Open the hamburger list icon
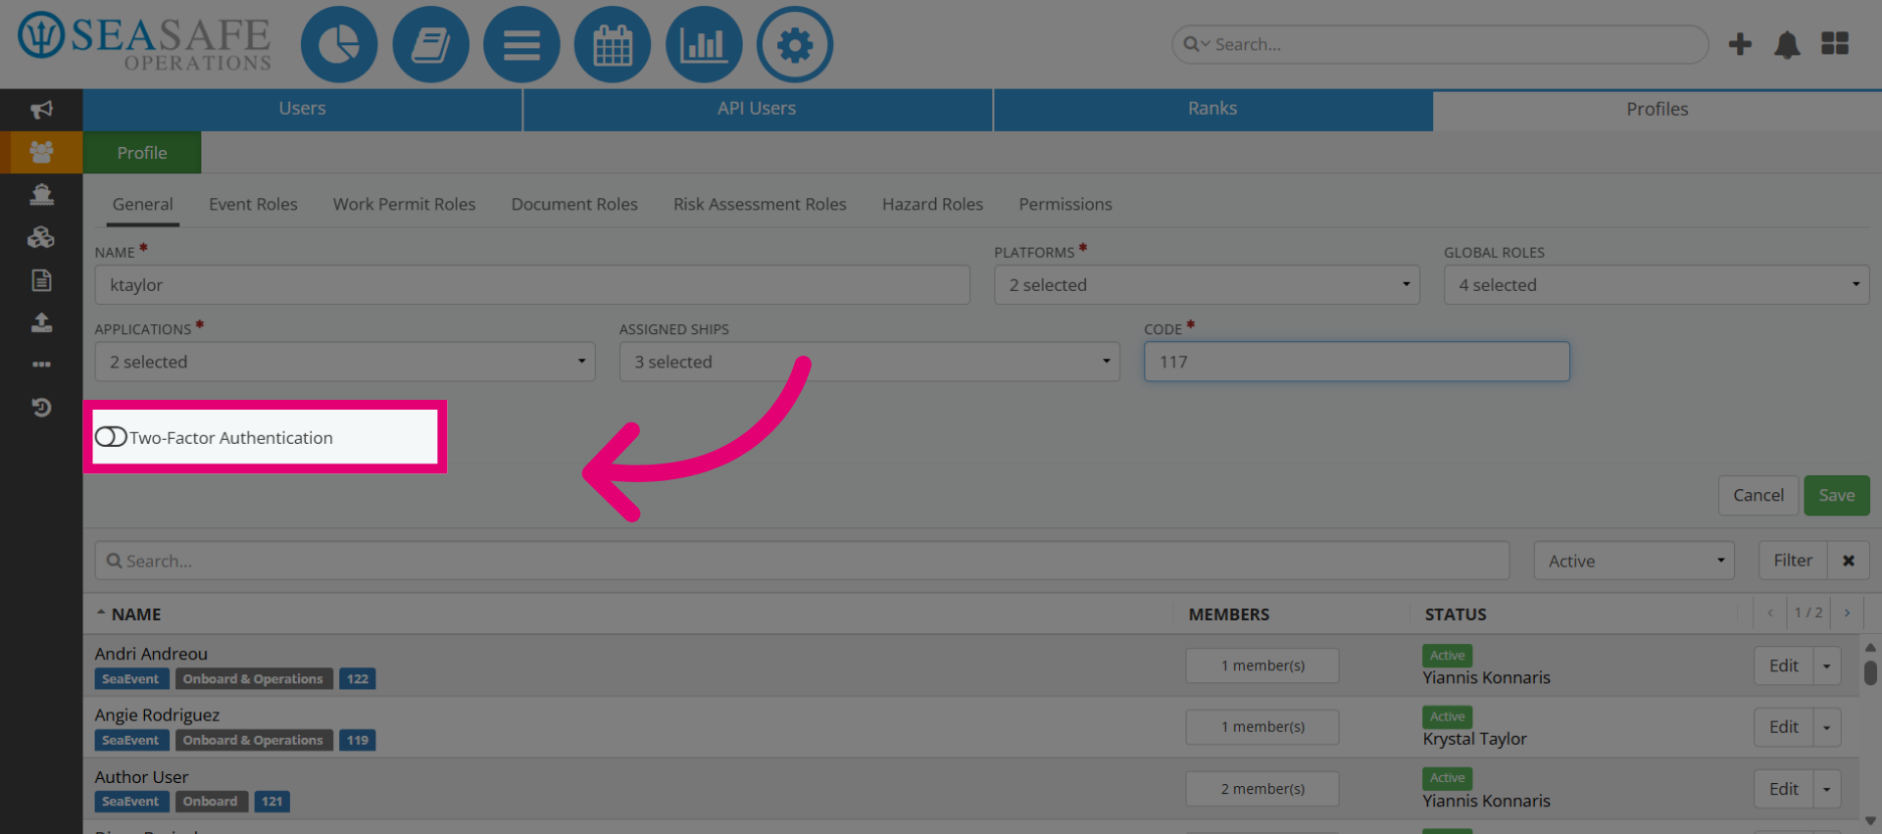Screen dimensions: 1882x834 click(x=521, y=44)
